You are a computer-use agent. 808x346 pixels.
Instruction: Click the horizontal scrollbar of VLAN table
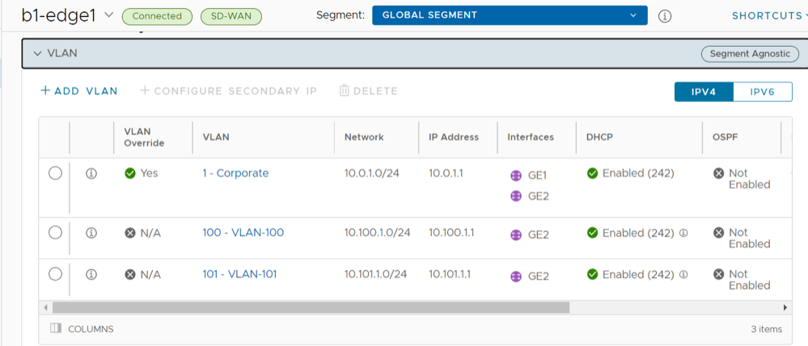(311, 307)
